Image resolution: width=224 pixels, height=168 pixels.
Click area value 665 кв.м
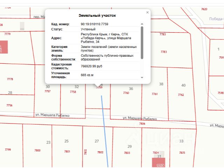pos(87,75)
